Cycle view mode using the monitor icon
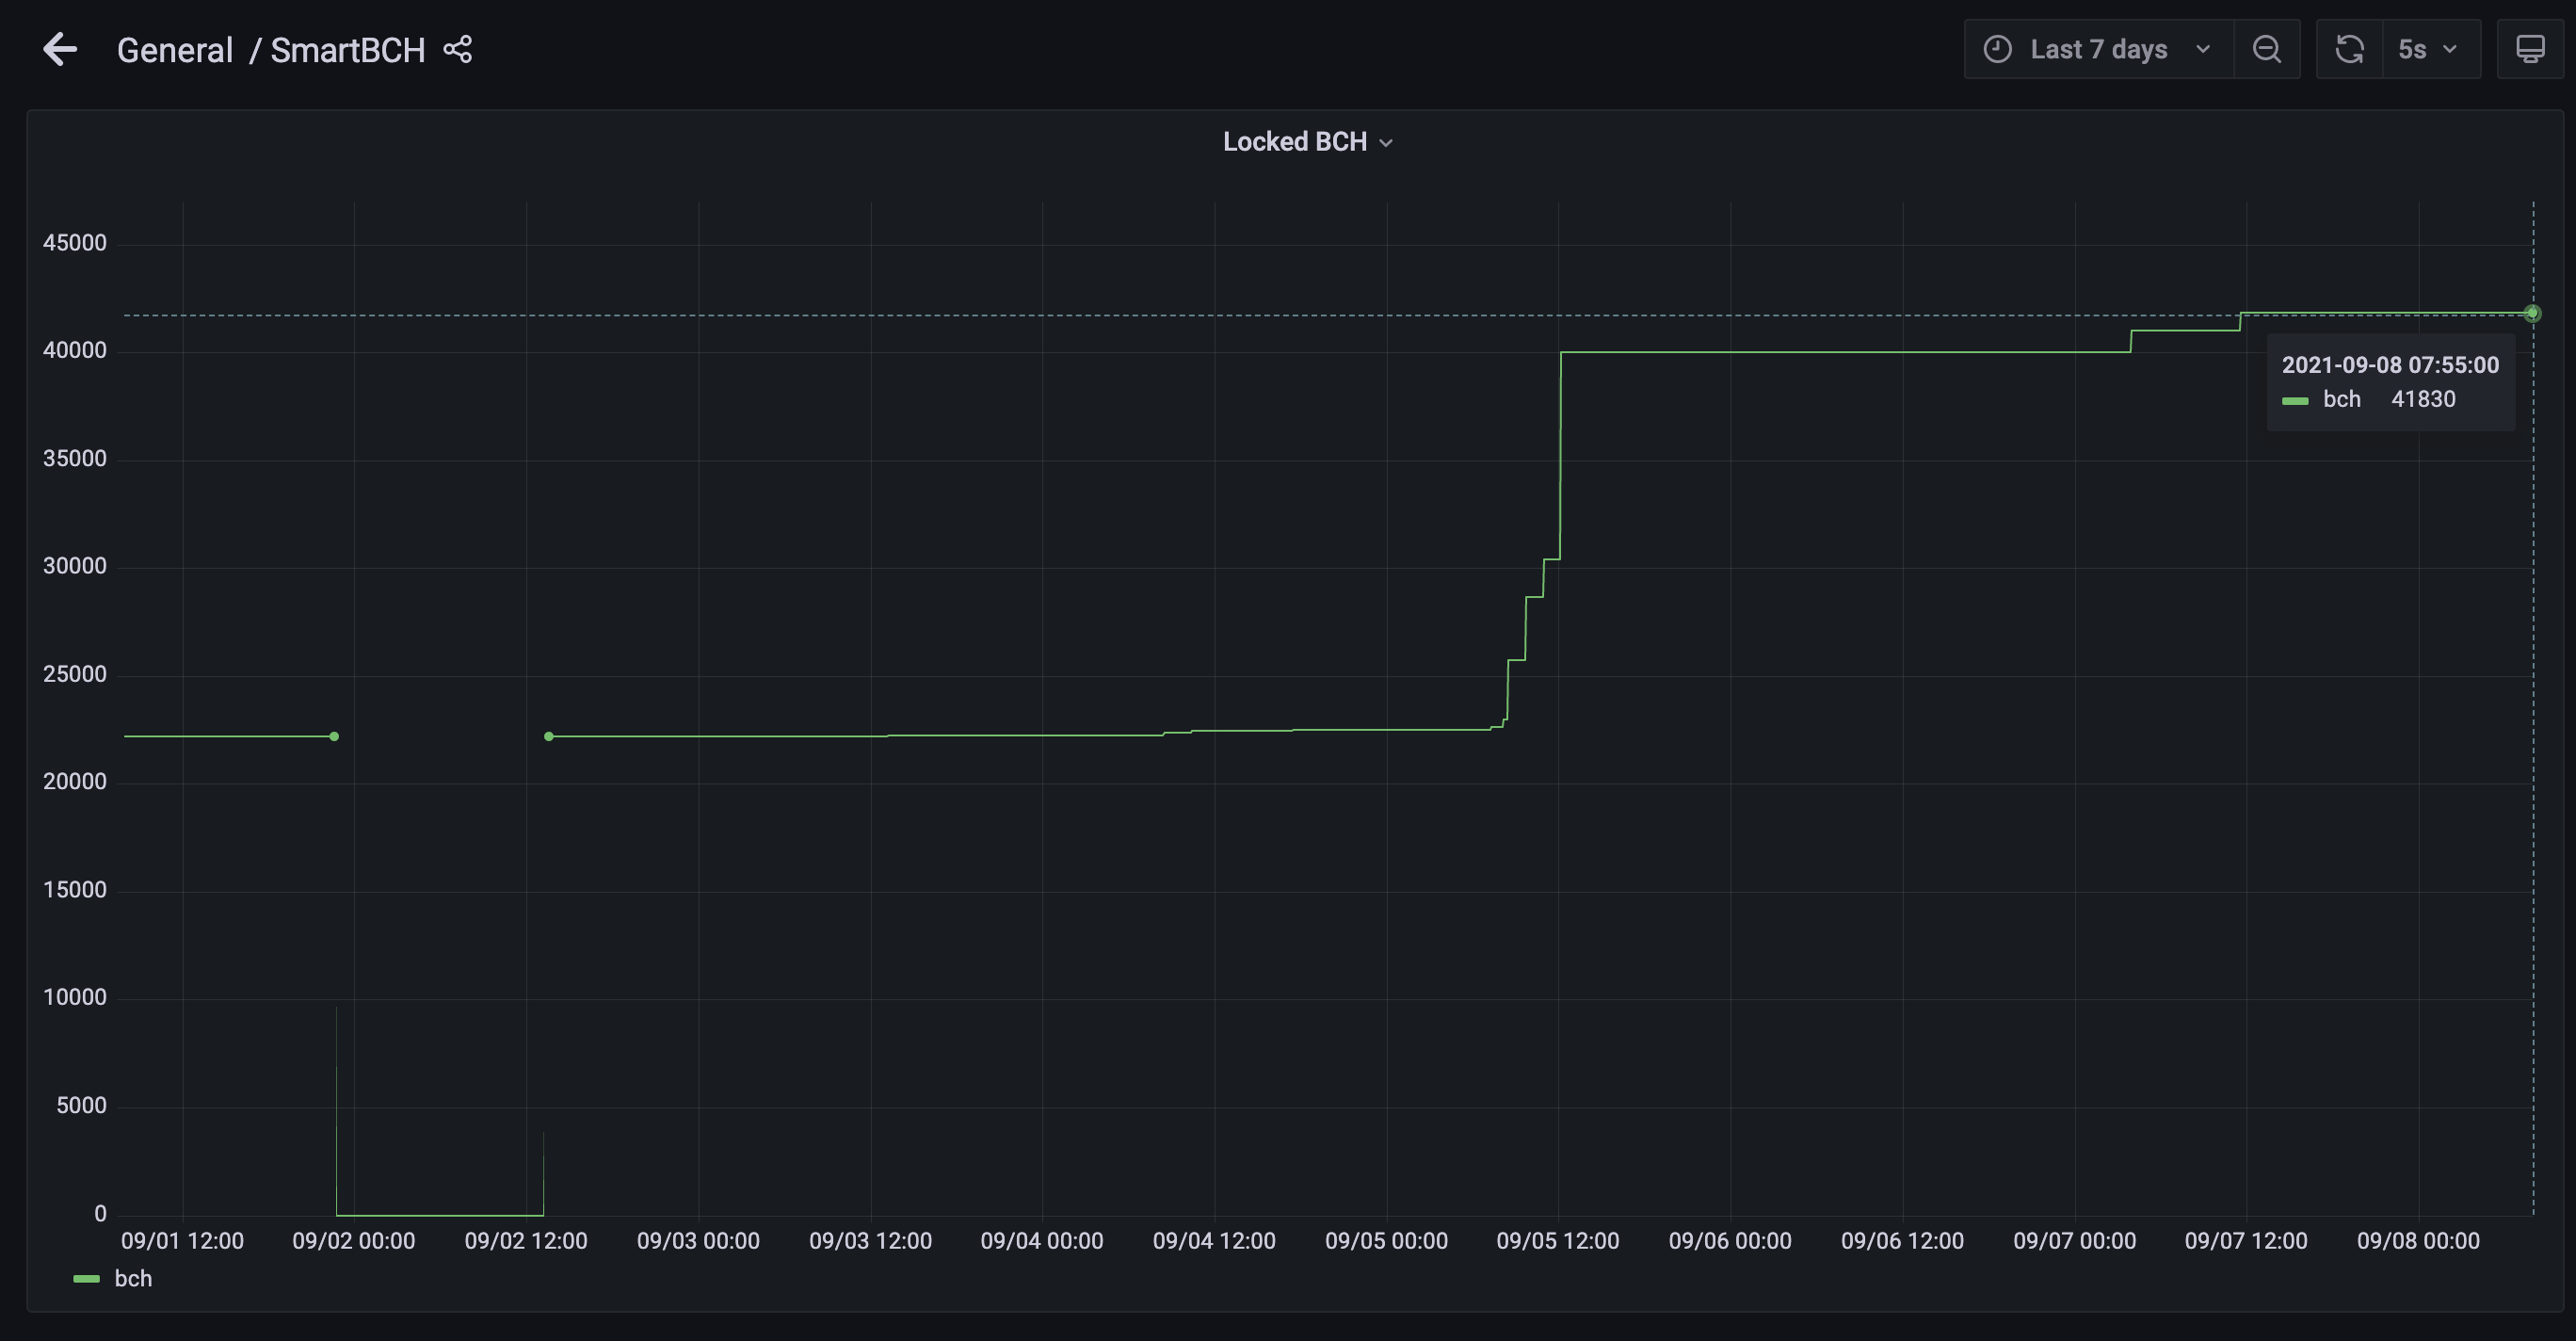Screen dimensions: 2576x1341 pyautogui.click(x=2530, y=49)
